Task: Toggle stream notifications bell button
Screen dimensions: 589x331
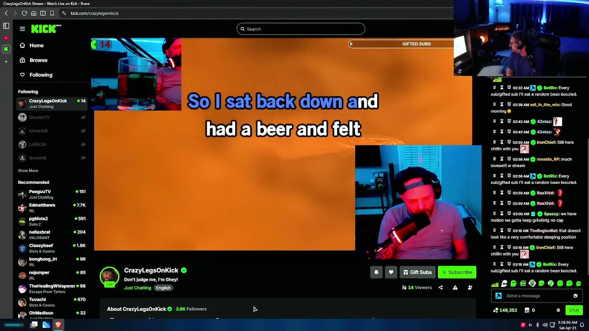Action: point(376,272)
